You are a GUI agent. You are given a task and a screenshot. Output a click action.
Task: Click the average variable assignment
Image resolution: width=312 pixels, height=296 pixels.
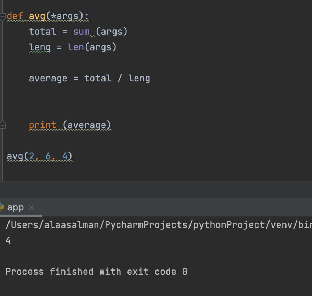[48, 78]
